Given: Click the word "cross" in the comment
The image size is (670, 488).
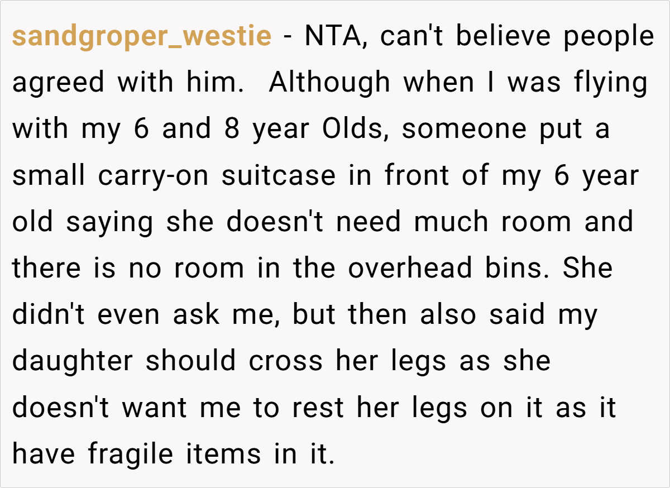Looking at the screenshot, I should pos(285,362).
